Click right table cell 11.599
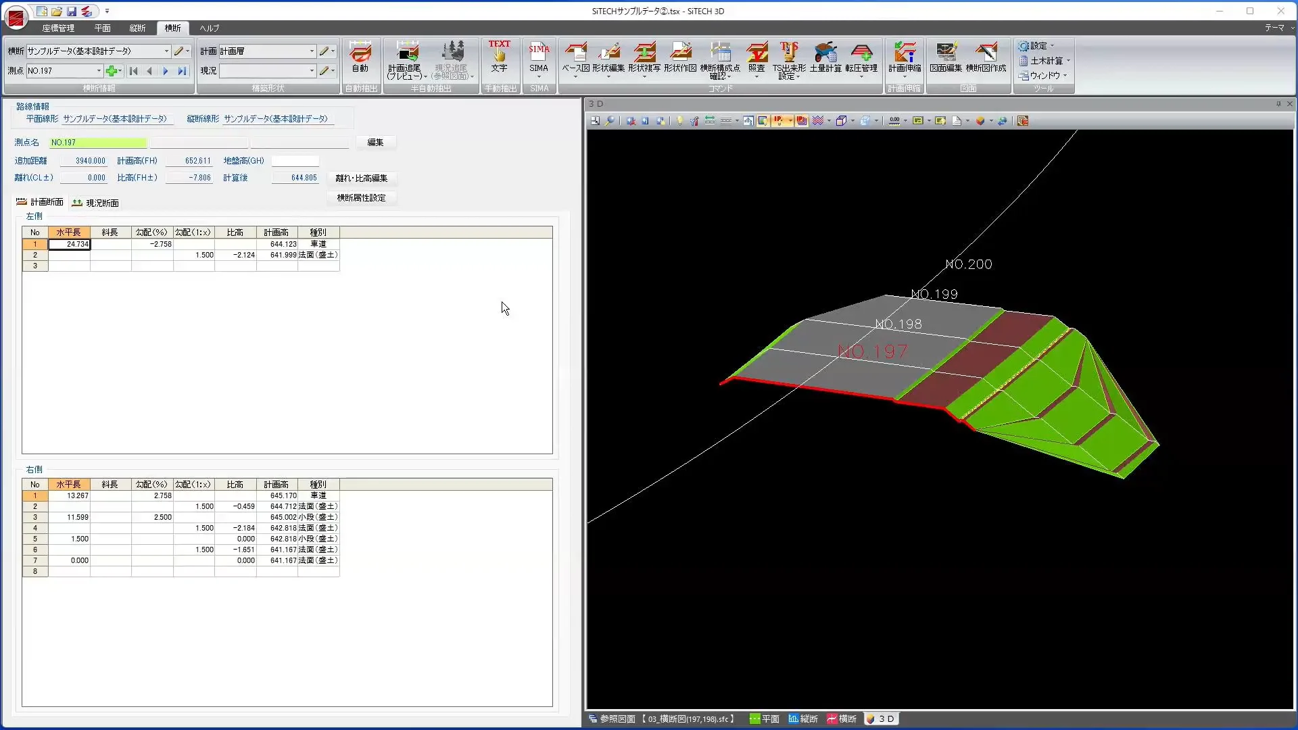 click(x=69, y=517)
